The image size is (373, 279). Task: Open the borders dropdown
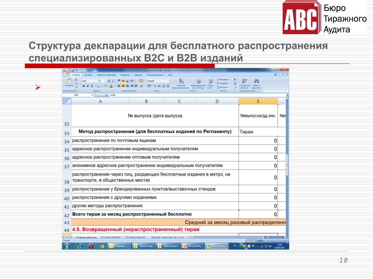coord(102,86)
